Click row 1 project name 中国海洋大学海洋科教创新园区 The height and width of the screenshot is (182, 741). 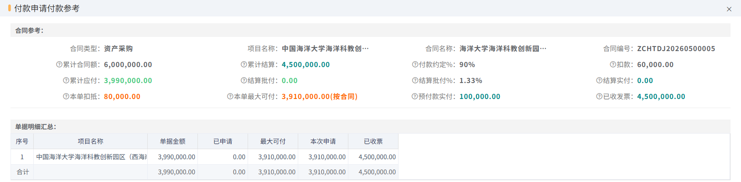91,157
